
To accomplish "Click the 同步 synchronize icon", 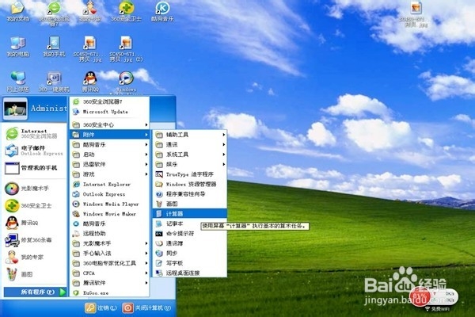I will [x=159, y=253].
